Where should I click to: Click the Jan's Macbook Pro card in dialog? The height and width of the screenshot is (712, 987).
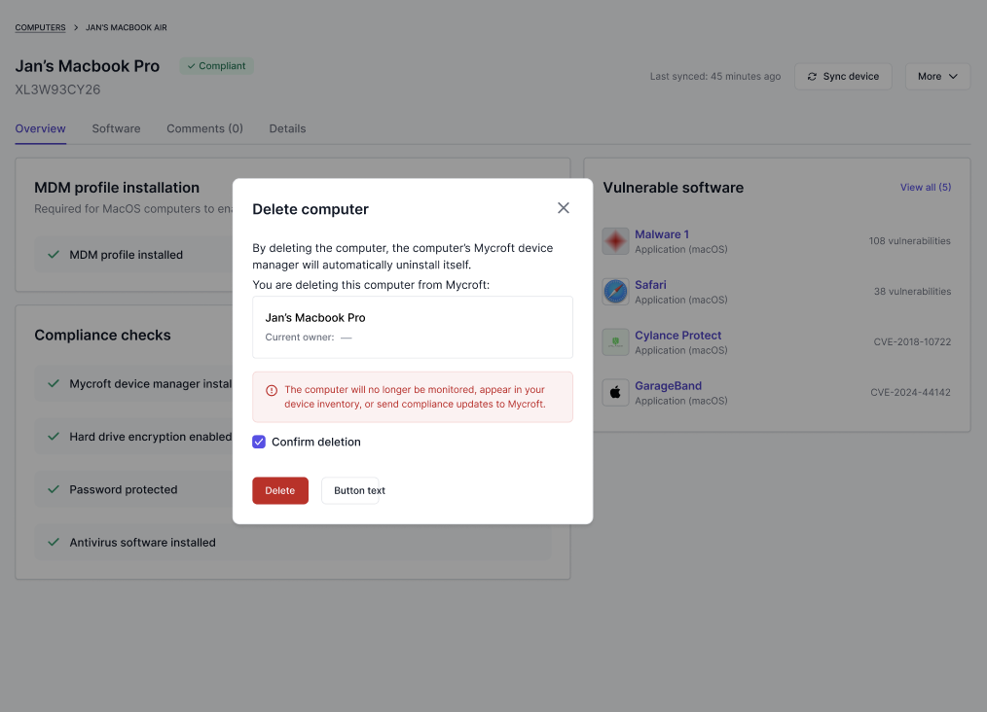tap(413, 327)
